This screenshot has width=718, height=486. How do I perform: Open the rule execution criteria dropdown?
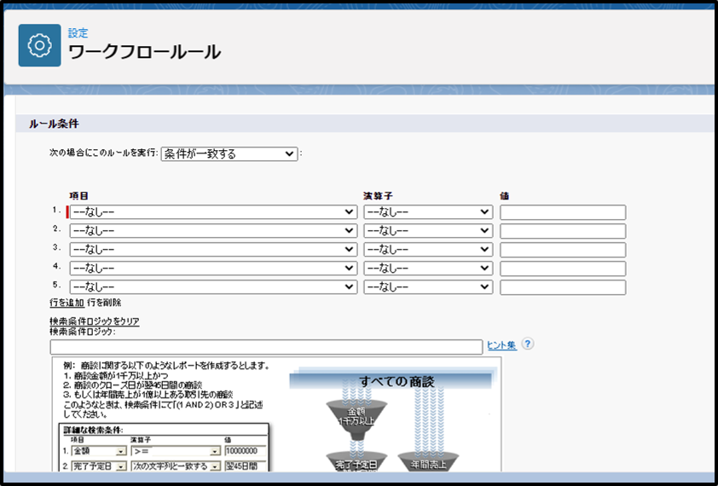click(229, 154)
